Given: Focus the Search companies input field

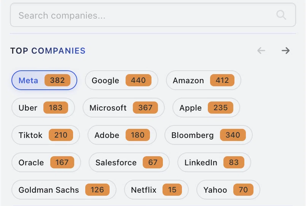Looking at the screenshot, I should [153, 15].
